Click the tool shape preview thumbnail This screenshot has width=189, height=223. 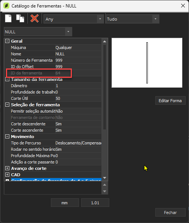point(147,63)
